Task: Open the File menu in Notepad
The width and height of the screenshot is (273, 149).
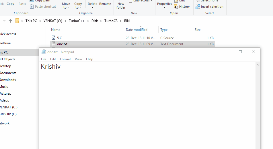Action: (x=44, y=59)
